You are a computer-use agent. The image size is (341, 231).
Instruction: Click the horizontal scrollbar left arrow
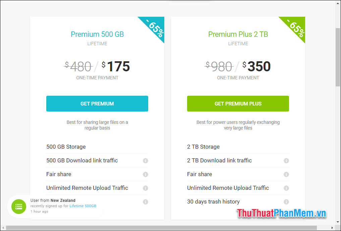[x=3, y=228]
